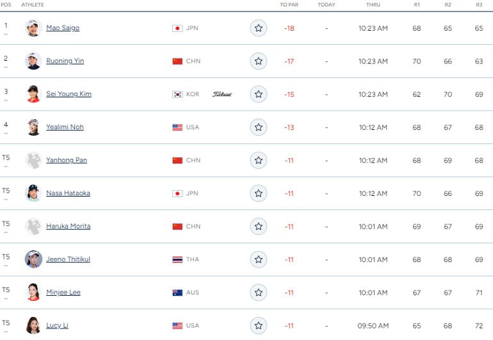Click Ruoning Yin's profile photo
Screen dimensions: 493x340
[x=33, y=61]
